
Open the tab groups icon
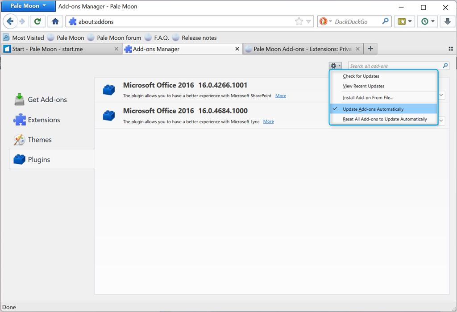tap(451, 49)
